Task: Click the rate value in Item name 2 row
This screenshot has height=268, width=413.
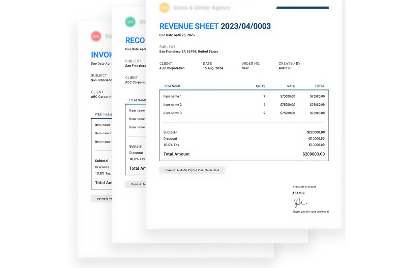Action: [x=288, y=105]
